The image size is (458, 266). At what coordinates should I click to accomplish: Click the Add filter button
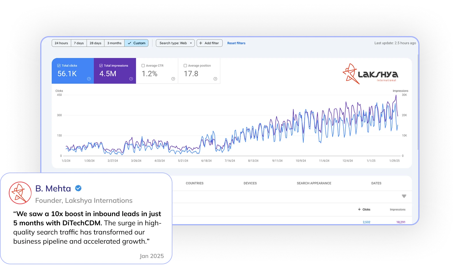tap(209, 43)
